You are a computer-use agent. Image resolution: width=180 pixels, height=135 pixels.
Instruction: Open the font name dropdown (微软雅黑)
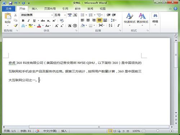click(52, 15)
